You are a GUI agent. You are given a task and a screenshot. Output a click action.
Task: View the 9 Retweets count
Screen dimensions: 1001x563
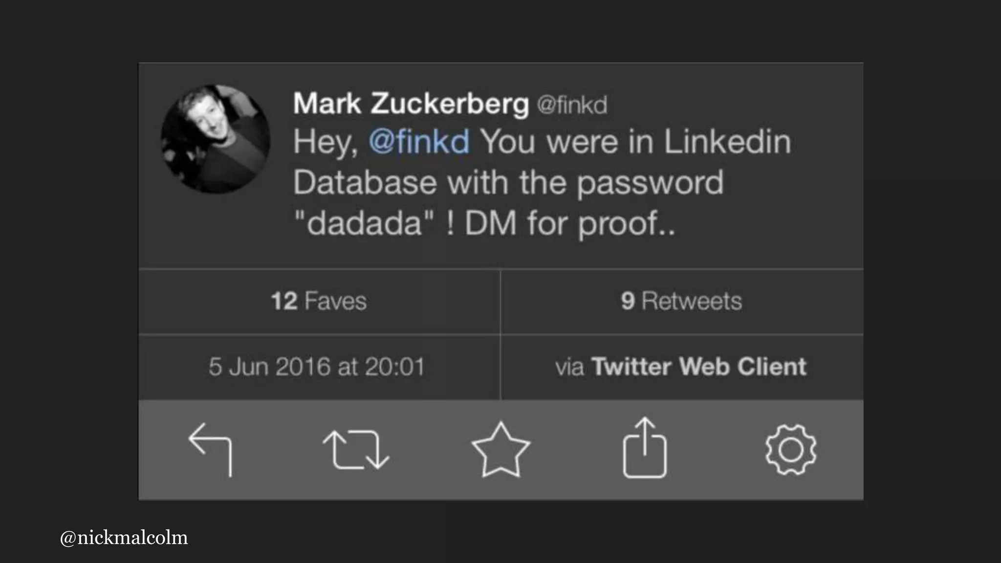pyautogui.click(x=681, y=301)
